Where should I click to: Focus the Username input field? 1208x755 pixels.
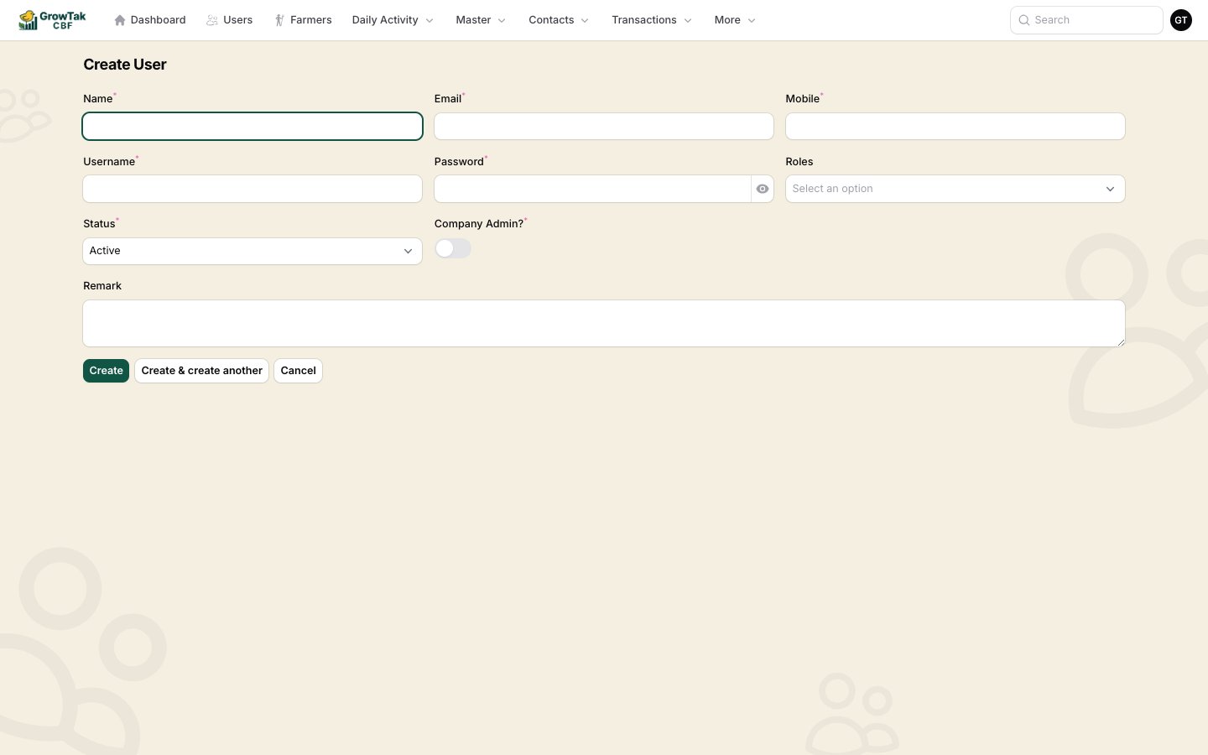(x=253, y=189)
